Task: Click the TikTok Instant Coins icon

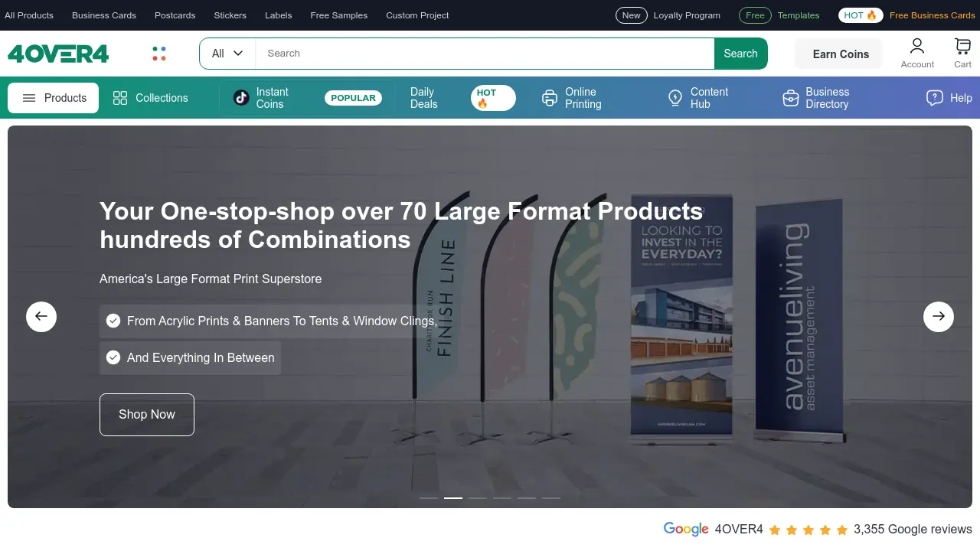Action: (241, 98)
